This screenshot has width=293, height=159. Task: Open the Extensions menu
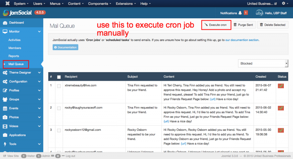pyautogui.click(x=126, y=4)
